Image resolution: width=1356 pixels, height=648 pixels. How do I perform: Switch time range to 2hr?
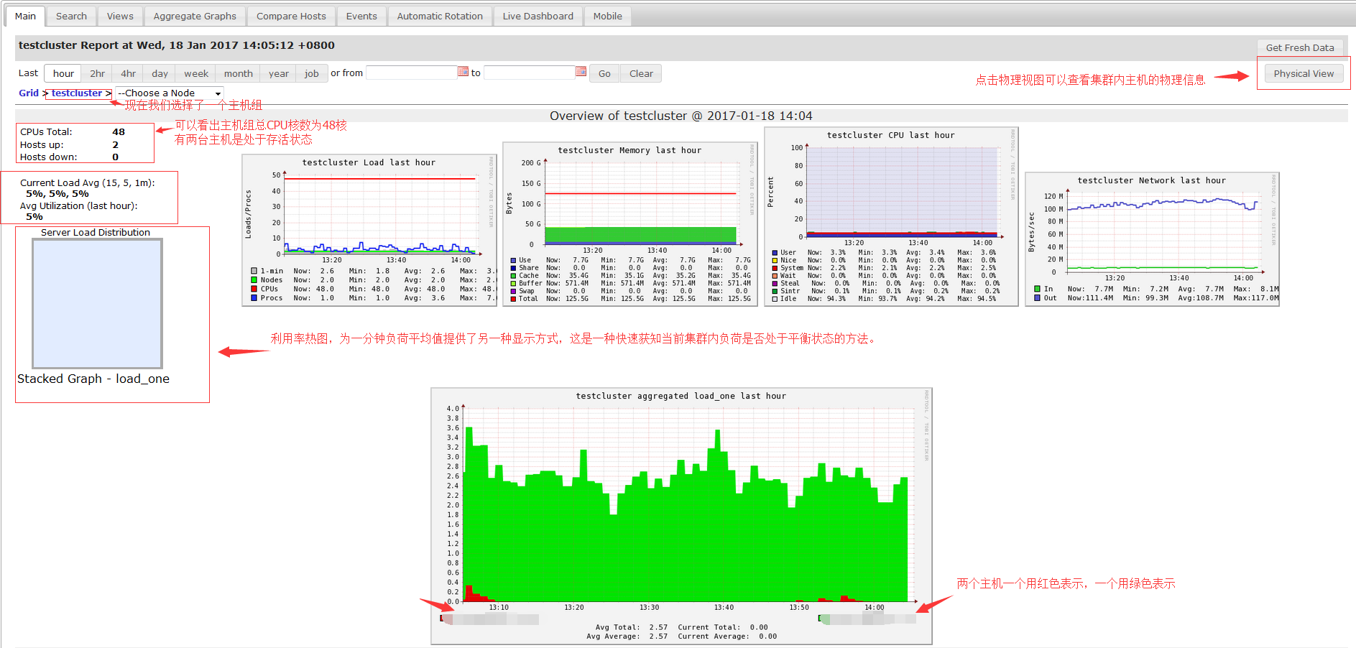point(98,73)
